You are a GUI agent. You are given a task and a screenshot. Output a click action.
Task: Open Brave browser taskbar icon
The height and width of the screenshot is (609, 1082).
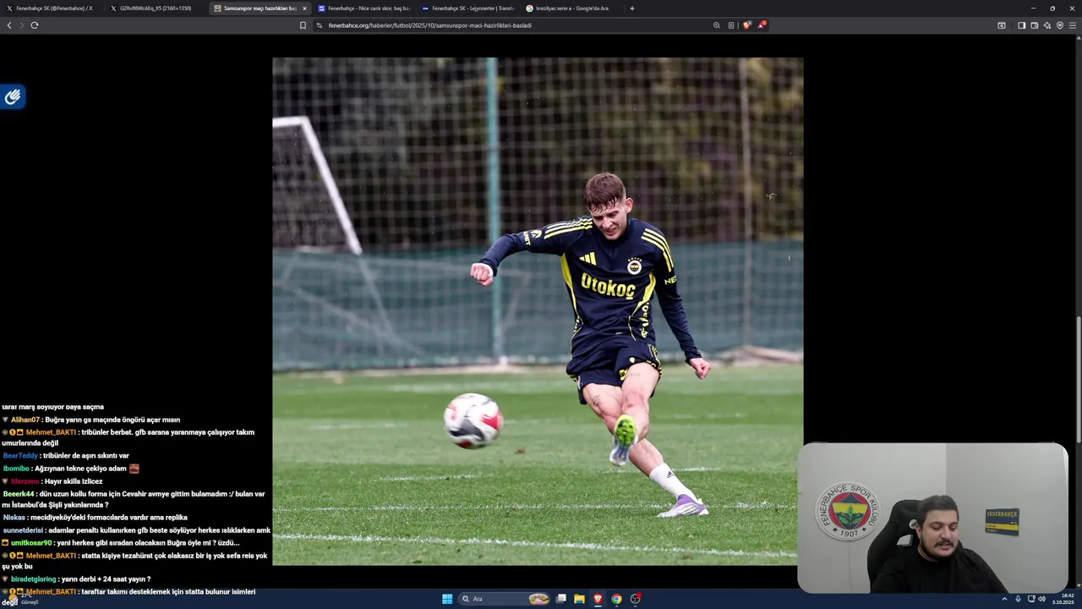[598, 599]
